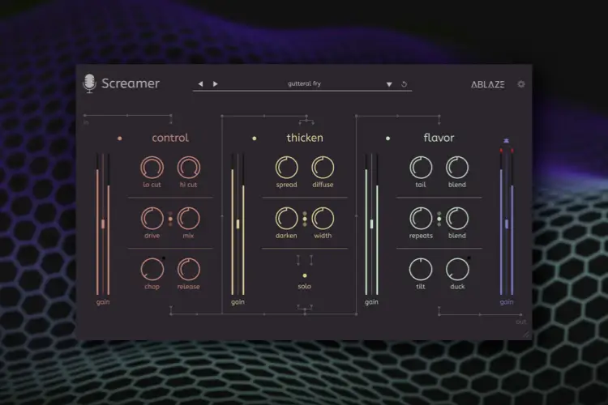Go to the next preset arrow
The height and width of the screenshot is (405, 608).
click(x=215, y=83)
